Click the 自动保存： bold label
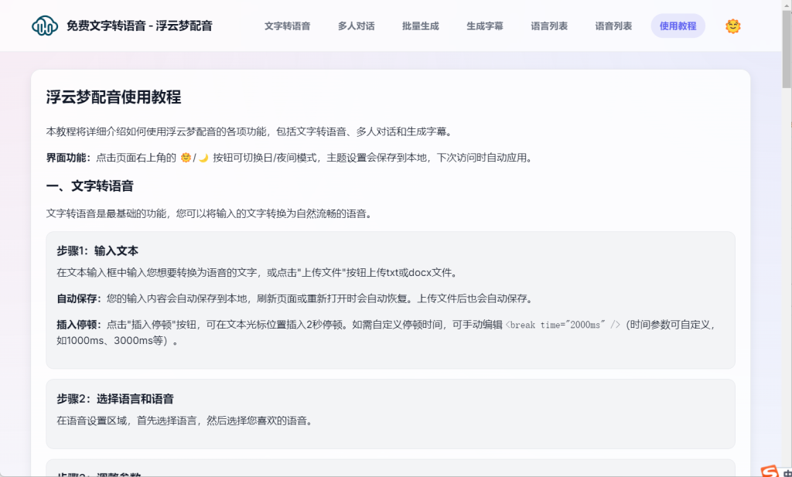Screen dimensions: 792x477 tap(81, 299)
